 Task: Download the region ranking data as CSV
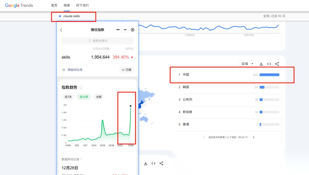click(261, 64)
